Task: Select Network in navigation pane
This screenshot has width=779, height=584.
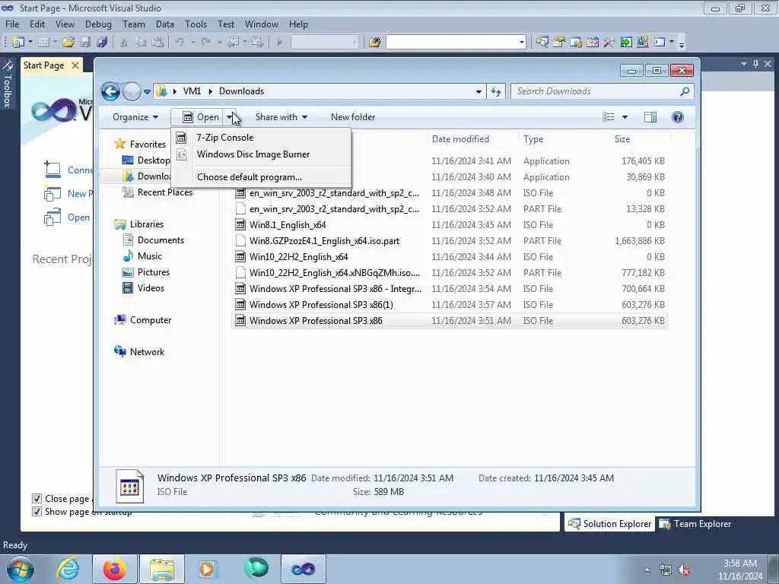Action: click(x=140, y=351)
